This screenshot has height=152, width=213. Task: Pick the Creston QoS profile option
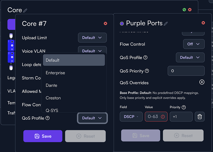click(x=53, y=98)
